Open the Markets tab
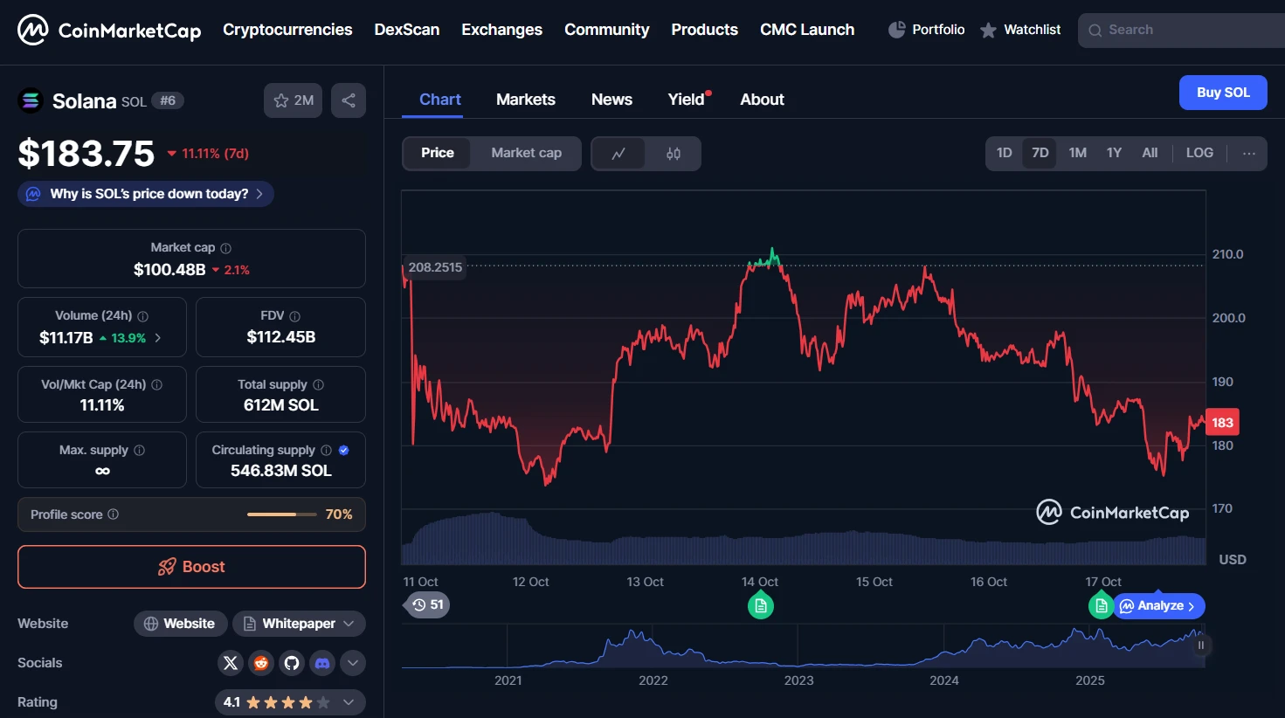Image resolution: width=1285 pixels, height=718 pixels. coord(525,100)
